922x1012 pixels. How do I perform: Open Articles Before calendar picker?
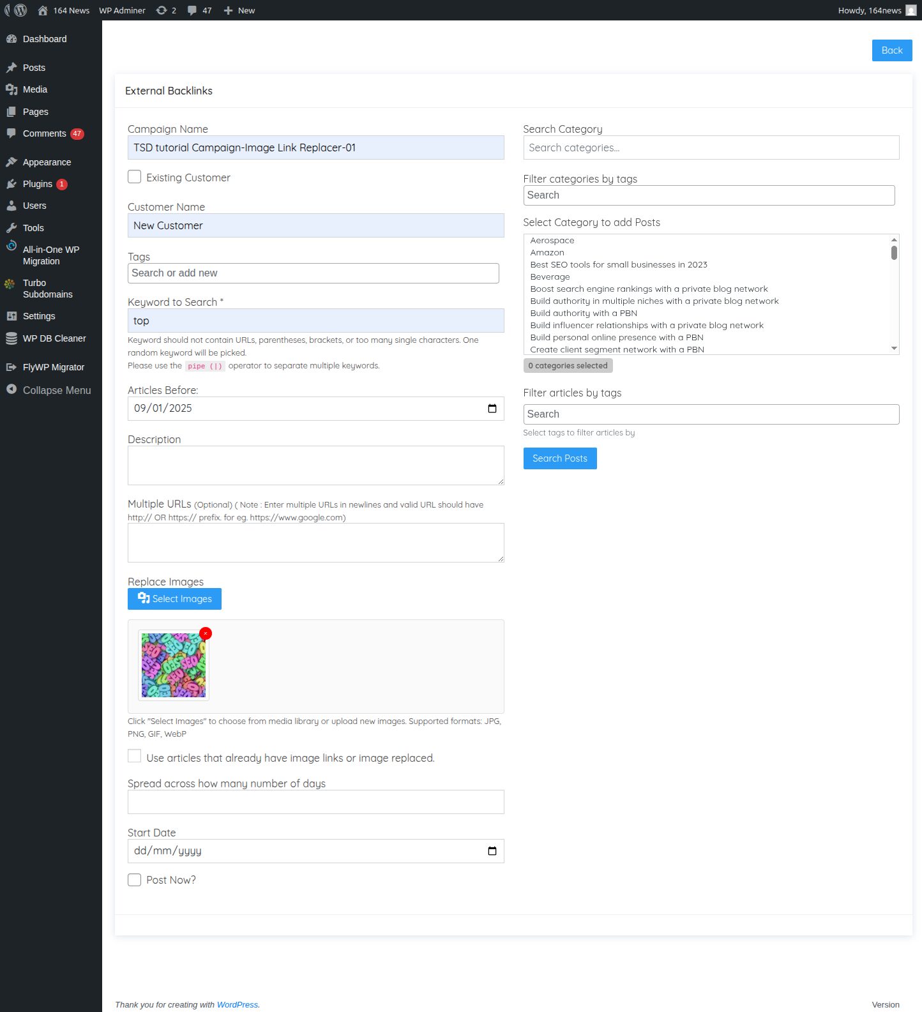492,409
